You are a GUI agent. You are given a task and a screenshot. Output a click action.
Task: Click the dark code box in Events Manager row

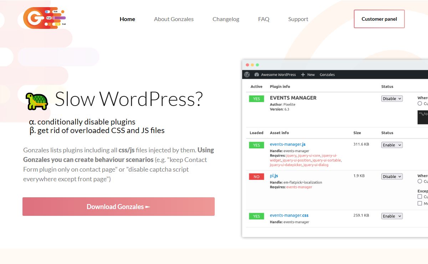423,117
